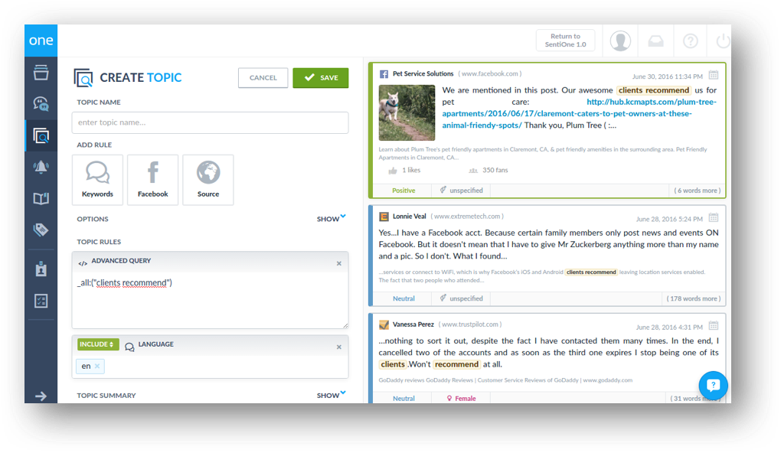Click in the topic name field
Viewport: 781px width, 453px height.
211,122
